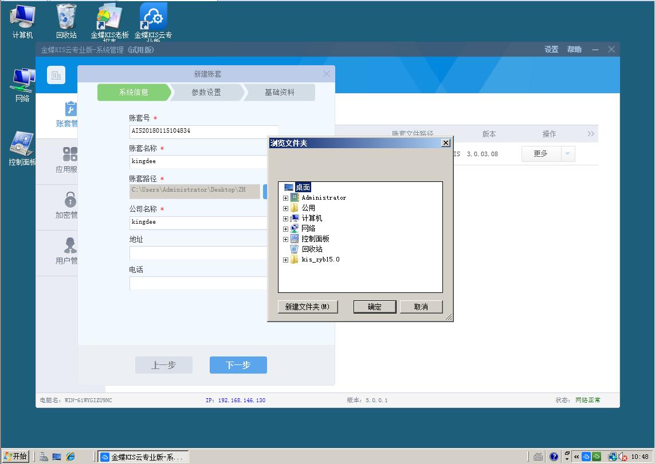
Task: Select kis_zyb15.0 folder in the tree
Action: (320, 259)
